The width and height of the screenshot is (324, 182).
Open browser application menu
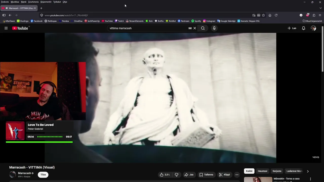(320, 15)
